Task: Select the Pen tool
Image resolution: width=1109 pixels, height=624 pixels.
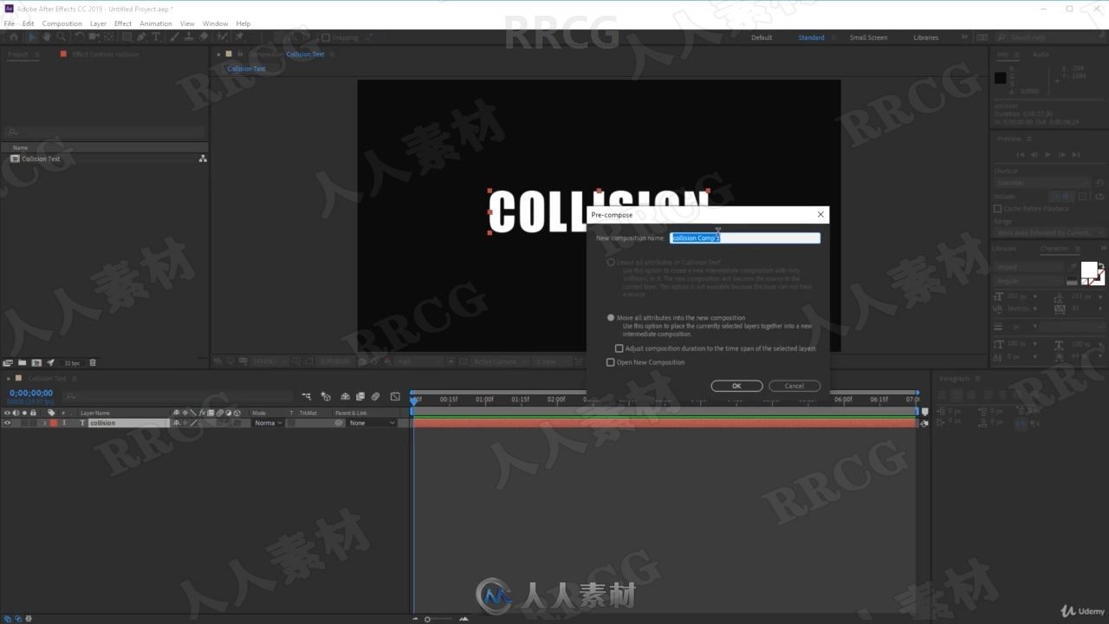Action: (x=141, y=37)
